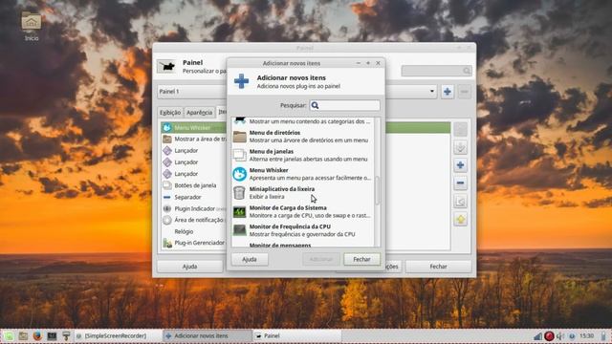Focus the Pesquisar search field
The height and width of the screenshot is (344, 612).
[x=344, y=105]
